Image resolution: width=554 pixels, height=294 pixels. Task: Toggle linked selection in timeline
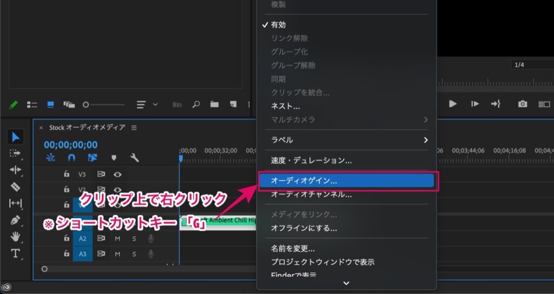(93, 158)
